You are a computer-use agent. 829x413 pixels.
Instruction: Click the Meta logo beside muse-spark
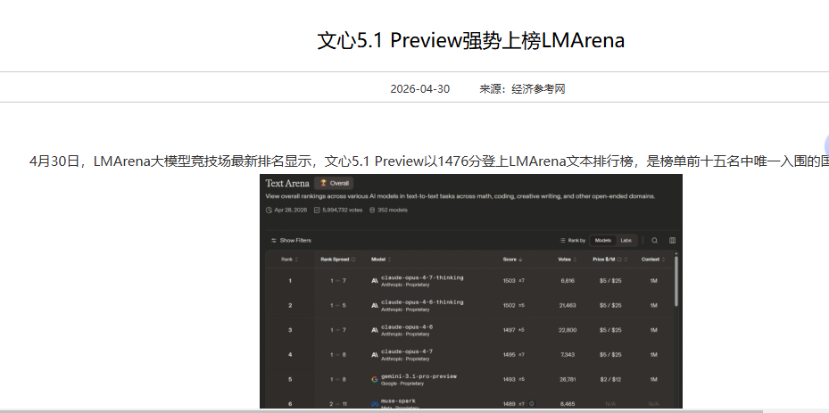click(x=374, y=404)
